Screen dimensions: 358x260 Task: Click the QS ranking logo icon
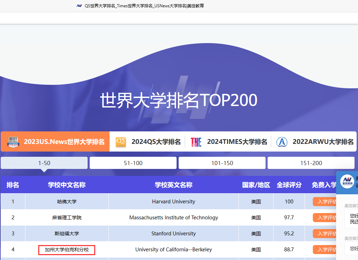coord(121,142)
